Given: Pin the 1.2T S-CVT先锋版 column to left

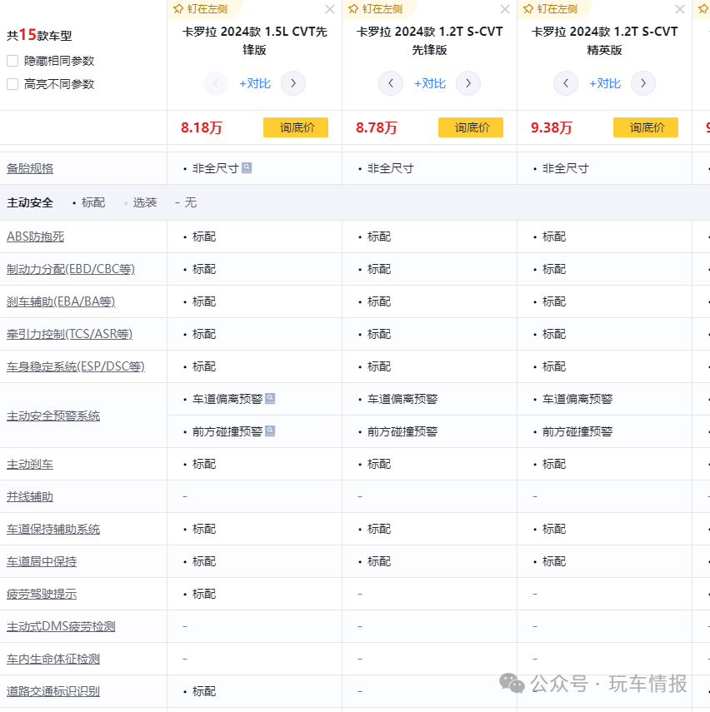Looking at the screenshot, I should point(376,9).
